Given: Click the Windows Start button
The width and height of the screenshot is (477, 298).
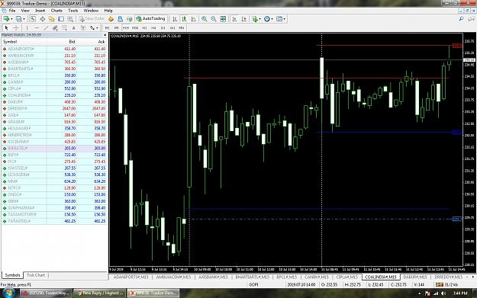Looking at the screenshot, I should [x=8, y=293].
